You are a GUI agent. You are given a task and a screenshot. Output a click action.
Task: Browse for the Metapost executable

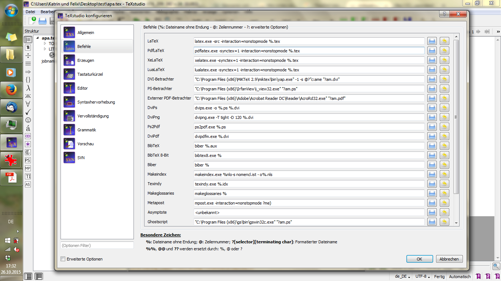(x=432, y=203)
